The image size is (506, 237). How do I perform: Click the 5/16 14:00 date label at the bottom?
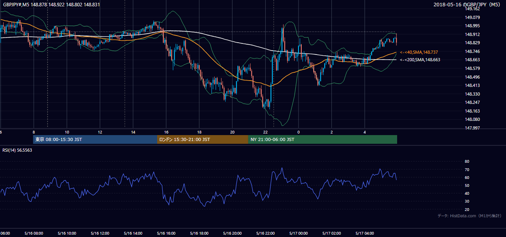[x=133, y=233]
